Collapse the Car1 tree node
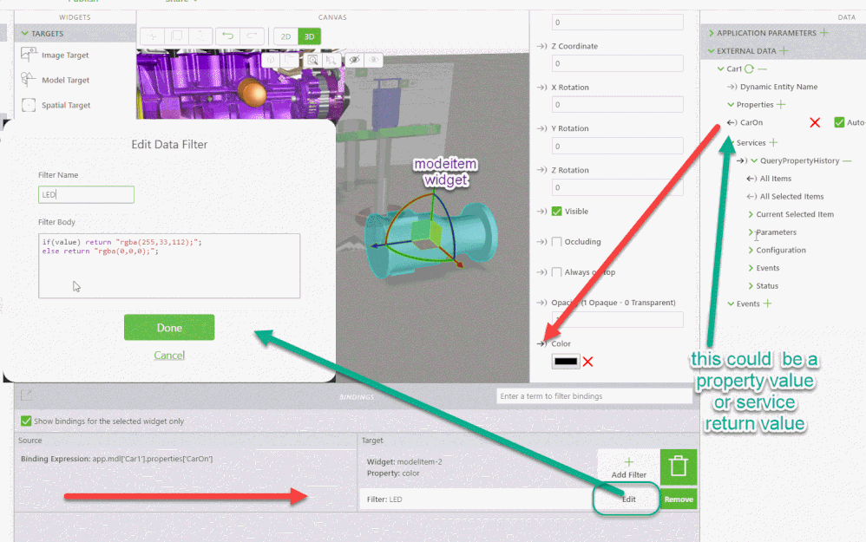The height and width of the screenshot is (542, 866). 721,69
